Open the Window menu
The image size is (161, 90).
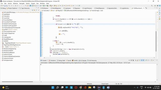click(42, 3)
